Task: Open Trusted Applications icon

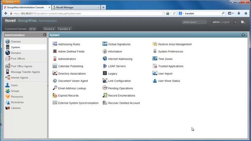Action: pos(155,66)
